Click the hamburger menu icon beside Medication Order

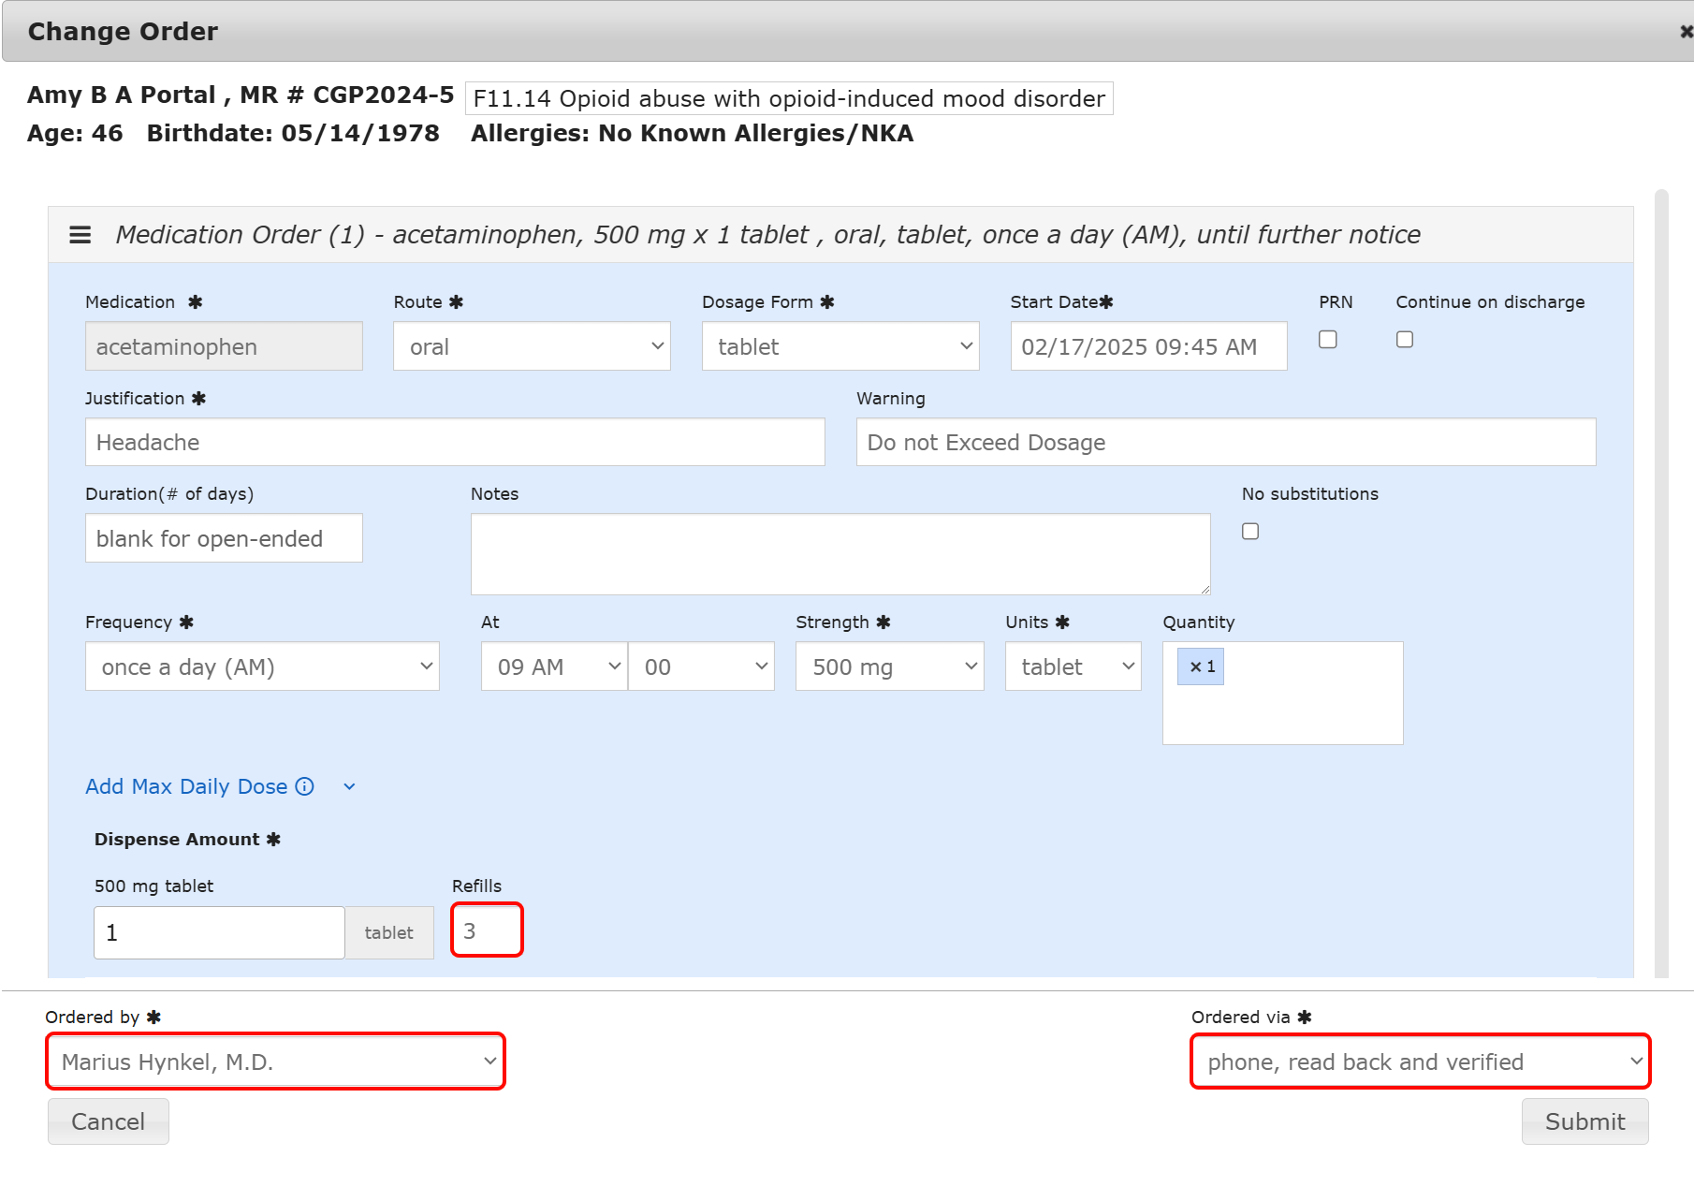tap(80, 235)
